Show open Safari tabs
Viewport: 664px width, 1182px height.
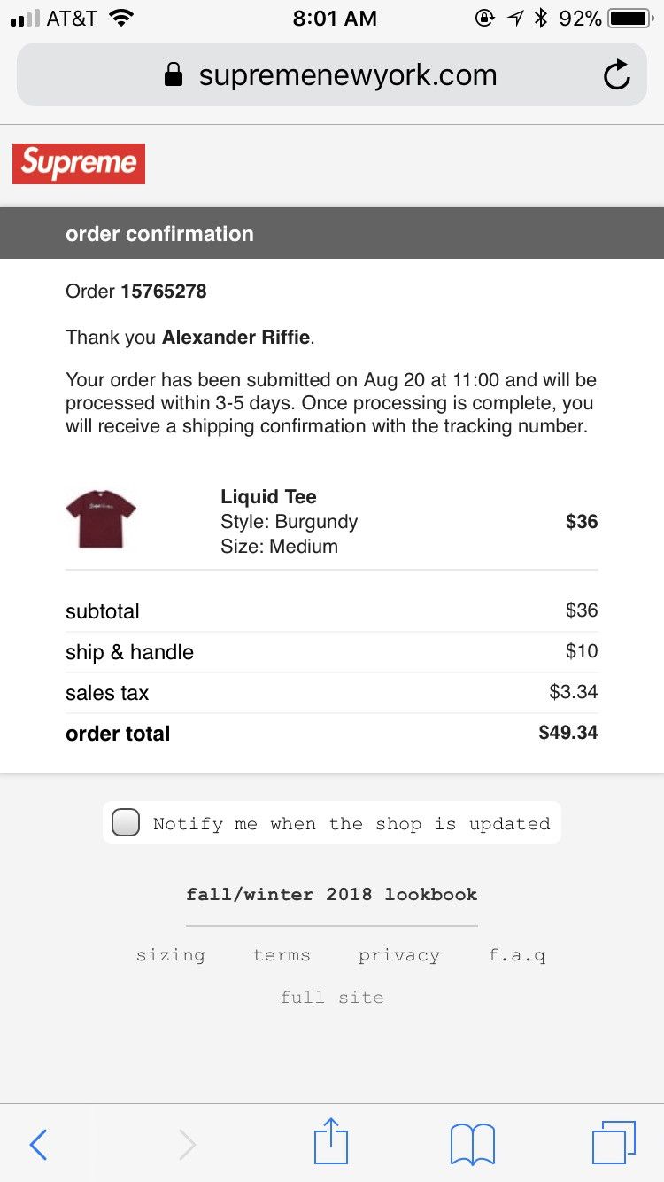point(613,1142)
